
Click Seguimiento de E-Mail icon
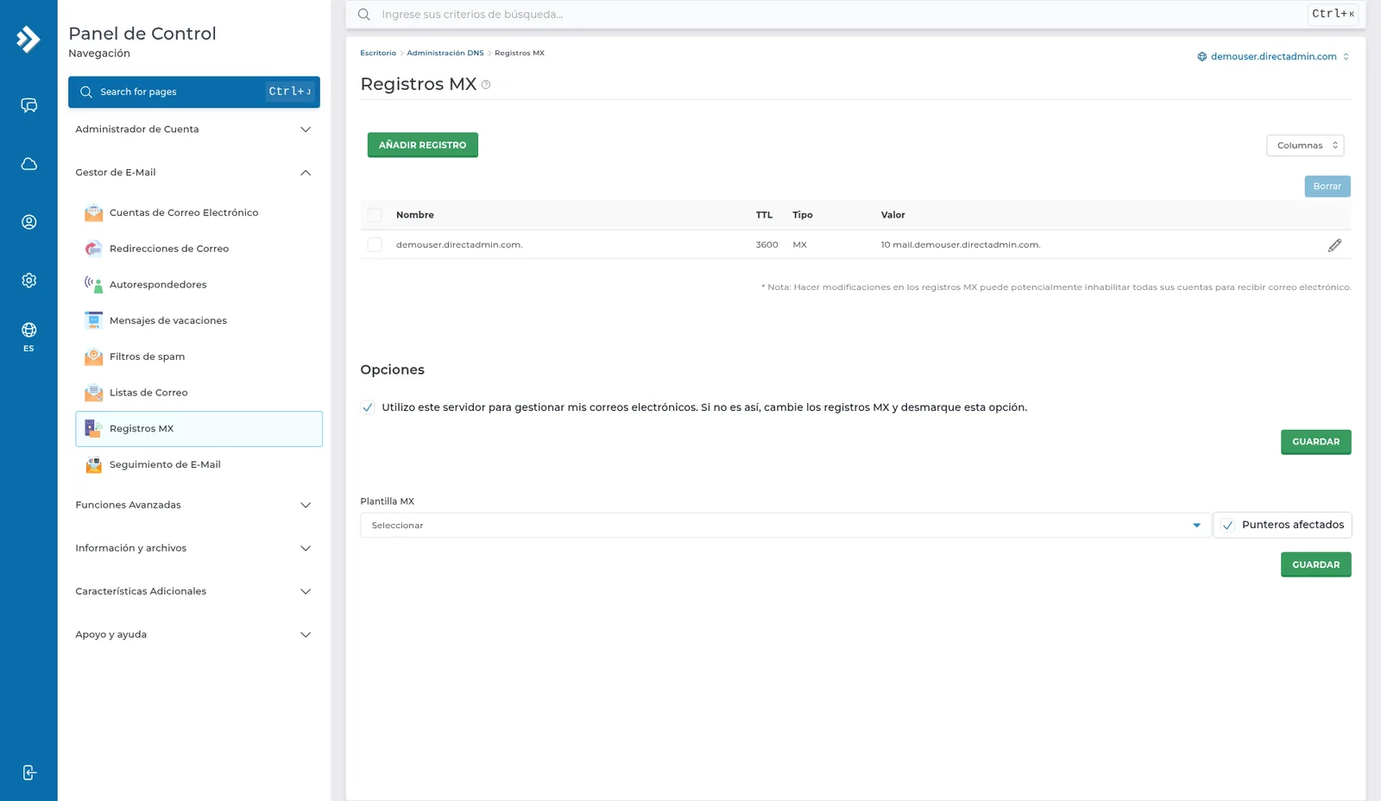tap(93, 464)
